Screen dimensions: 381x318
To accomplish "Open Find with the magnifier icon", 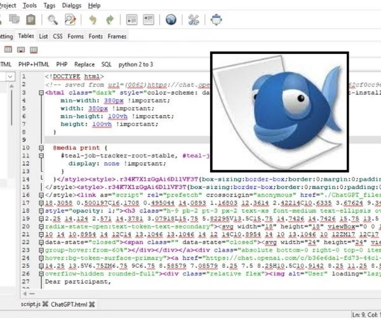I will click(x=53, y=20).
